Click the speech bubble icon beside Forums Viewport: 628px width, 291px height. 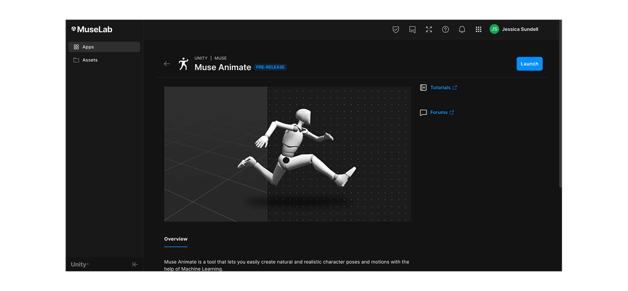point(423,112)
